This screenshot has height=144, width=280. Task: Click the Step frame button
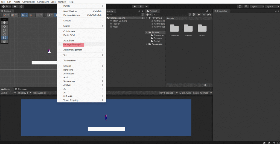click(147, 6)
